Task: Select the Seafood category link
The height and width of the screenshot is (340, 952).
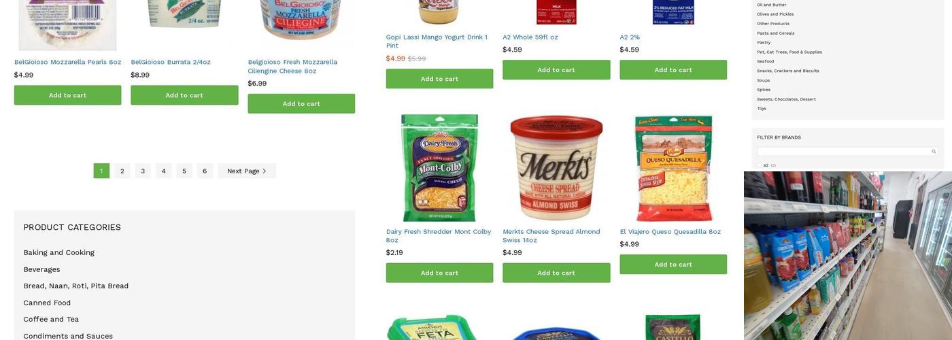Action: (x=766, y=61)
